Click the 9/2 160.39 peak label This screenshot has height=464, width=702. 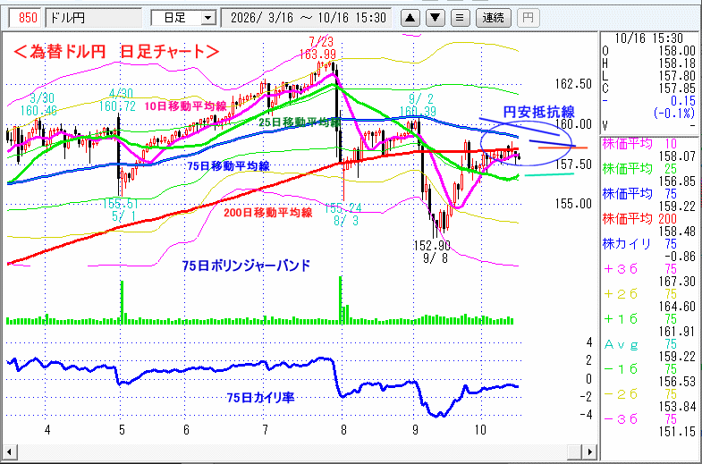pos(418,105)
